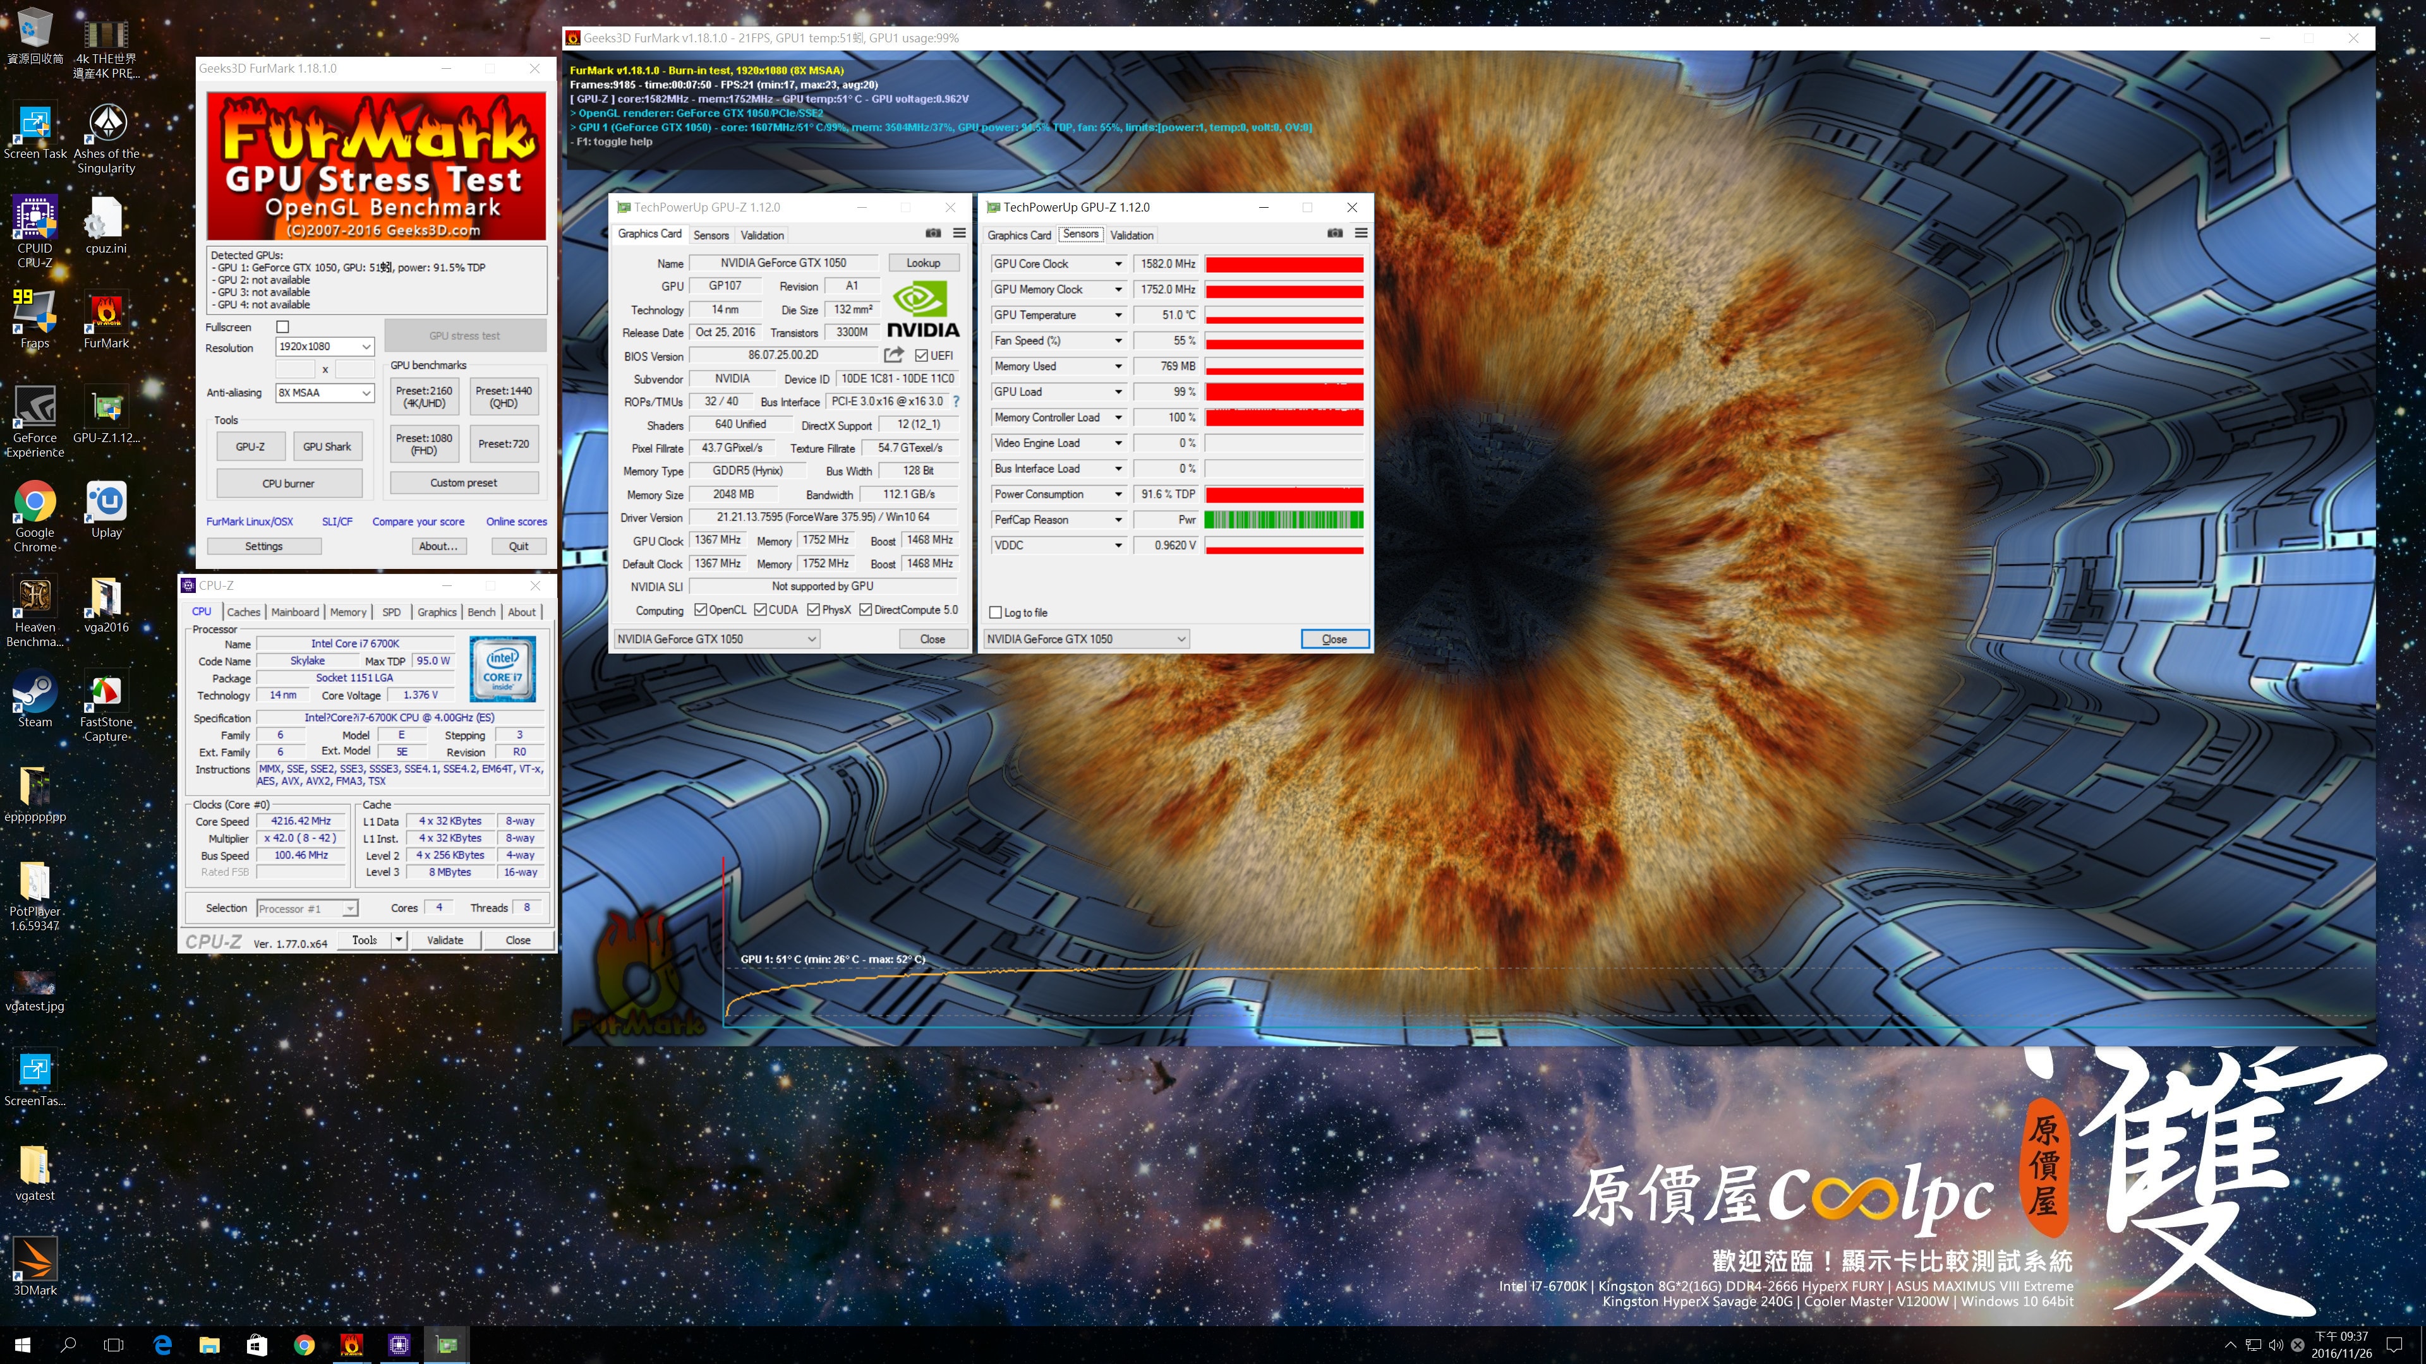Switch to Mainboard tab in CPU-Z
This screenshot has height=1364, width=2426.
[x=295, y=612]
